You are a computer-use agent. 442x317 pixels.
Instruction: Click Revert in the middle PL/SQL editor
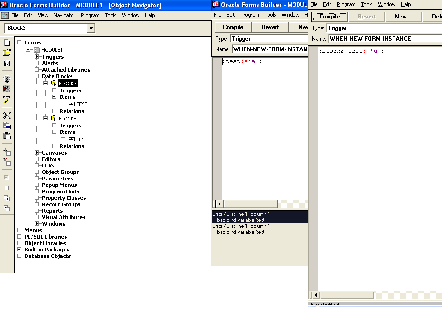(270, 27)
